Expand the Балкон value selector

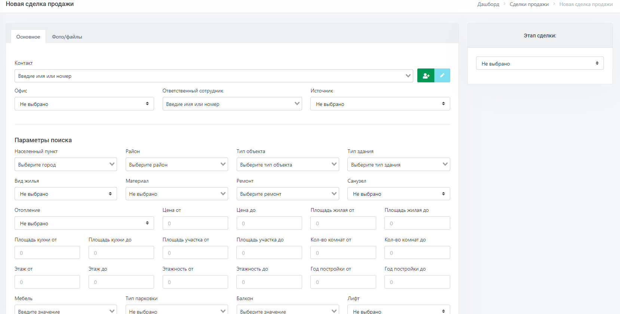click(288, 310)
